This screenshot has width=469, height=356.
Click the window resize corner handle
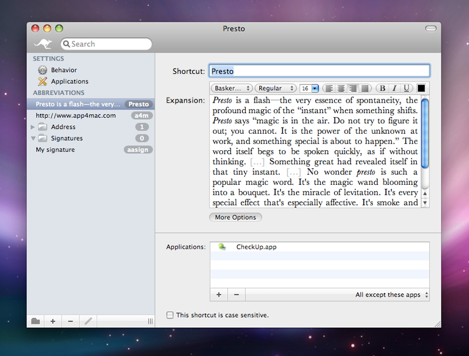437,324
